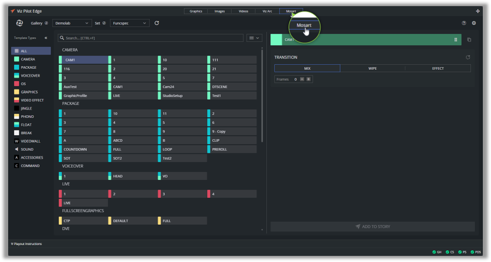
Task: Click the ADD TO STORY button
Action: click(372, 226)
